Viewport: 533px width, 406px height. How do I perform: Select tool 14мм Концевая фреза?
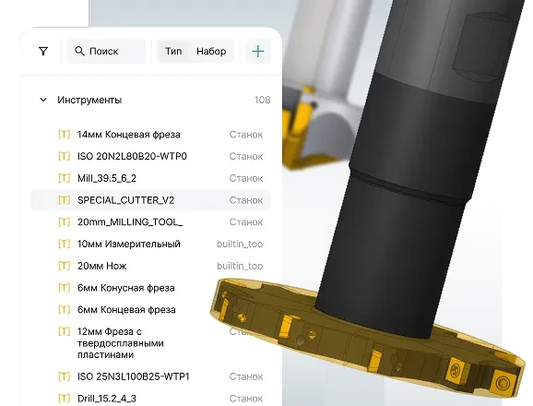click(x=129, y=135)
